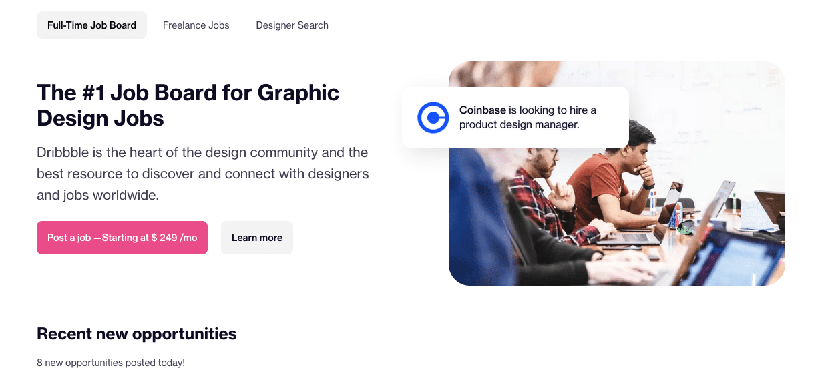Image resolution: width=828 pixels, height=384 pixels.
Task: Open the Designer Search tab
Action: [x=292, y=25]
